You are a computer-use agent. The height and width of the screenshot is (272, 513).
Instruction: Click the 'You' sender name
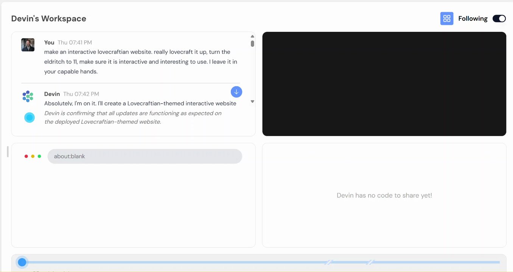tap(49, 43)
